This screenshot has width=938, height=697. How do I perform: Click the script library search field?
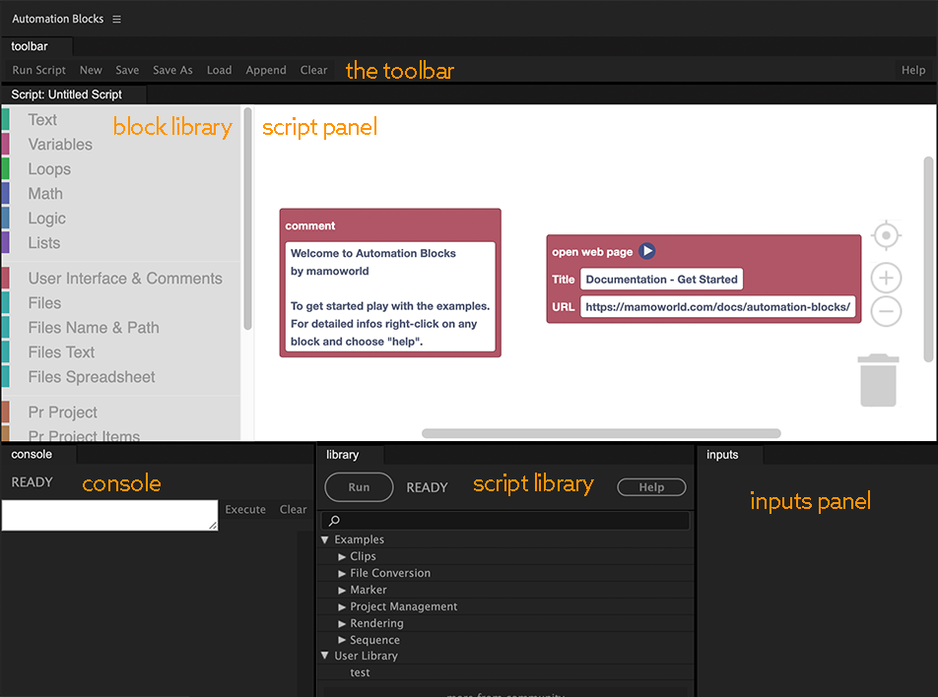pyautogui.click(x=506, y=521)
